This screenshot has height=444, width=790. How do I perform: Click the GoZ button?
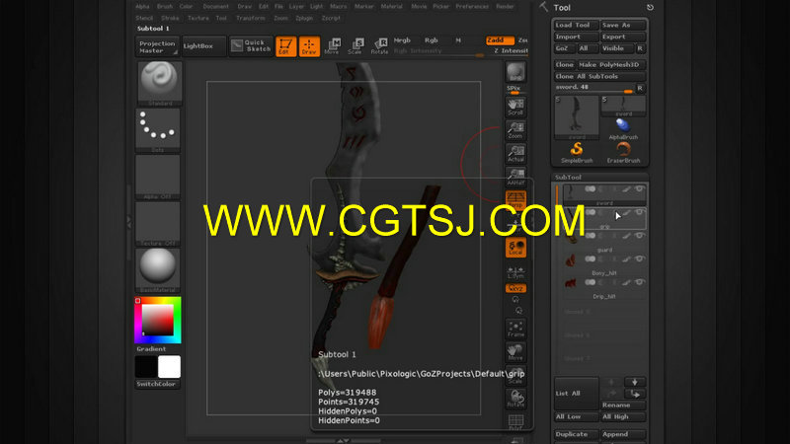[564, 48]
